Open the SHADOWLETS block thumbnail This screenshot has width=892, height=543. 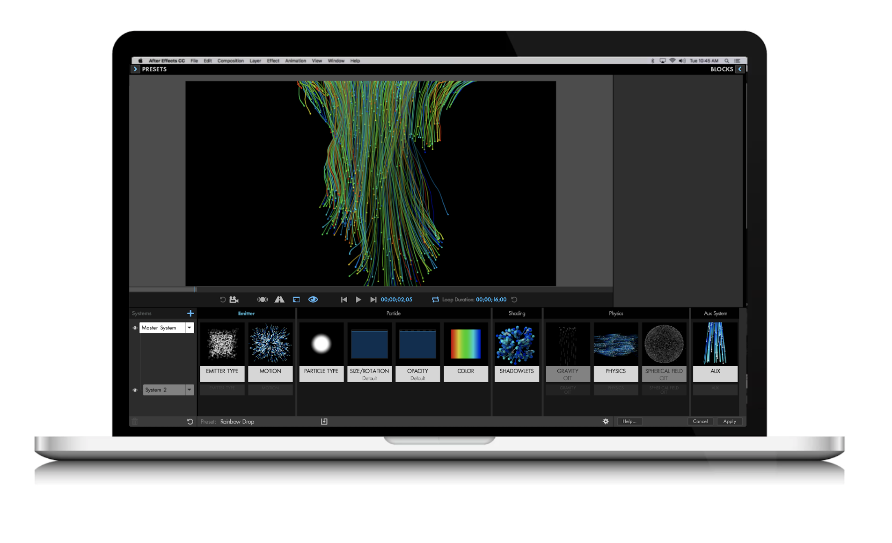click(517, 352)
